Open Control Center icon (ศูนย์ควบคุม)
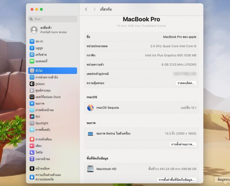Screen dimensions: 230x186 (x=32, y=90)
